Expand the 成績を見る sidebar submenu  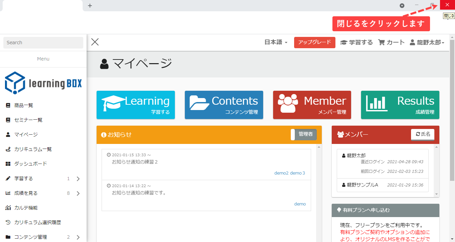pos(78,193)
